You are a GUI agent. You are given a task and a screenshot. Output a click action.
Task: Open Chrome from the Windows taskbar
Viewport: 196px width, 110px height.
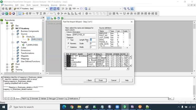point(72,107)
